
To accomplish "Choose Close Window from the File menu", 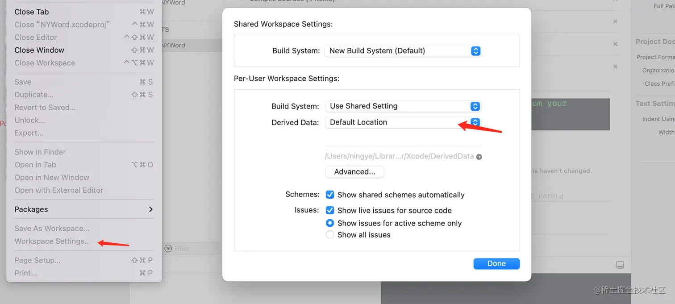I will (84, 50).
